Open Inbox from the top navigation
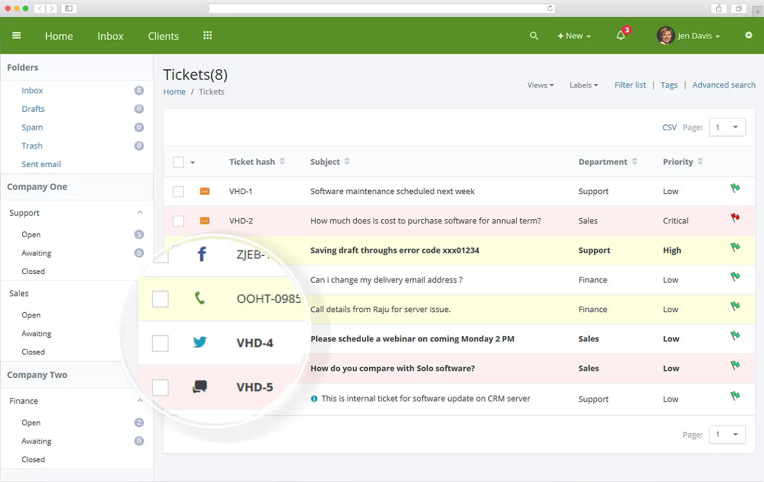 click(110, 36)
